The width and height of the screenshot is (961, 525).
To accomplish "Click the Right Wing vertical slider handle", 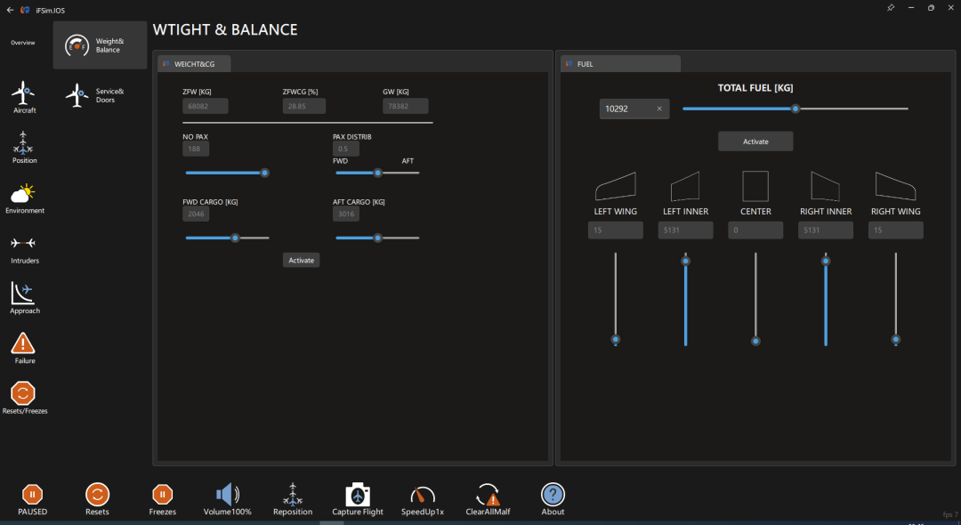I will (x=896, y=339).
